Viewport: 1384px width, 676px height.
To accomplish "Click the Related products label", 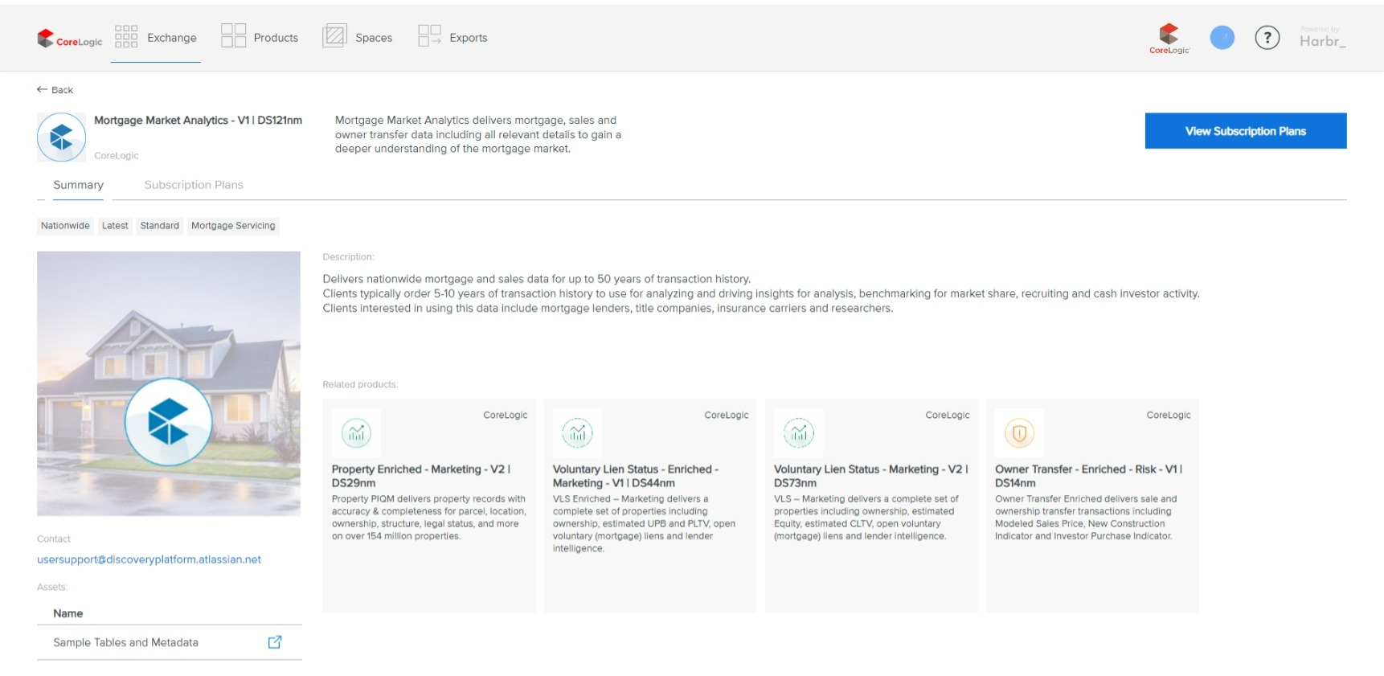I will coord(360,385).
